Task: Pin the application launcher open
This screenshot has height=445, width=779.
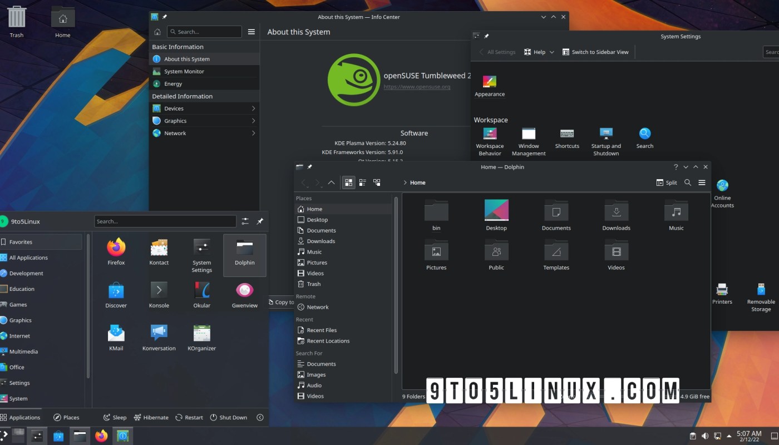Action: (x=260, y=221)
